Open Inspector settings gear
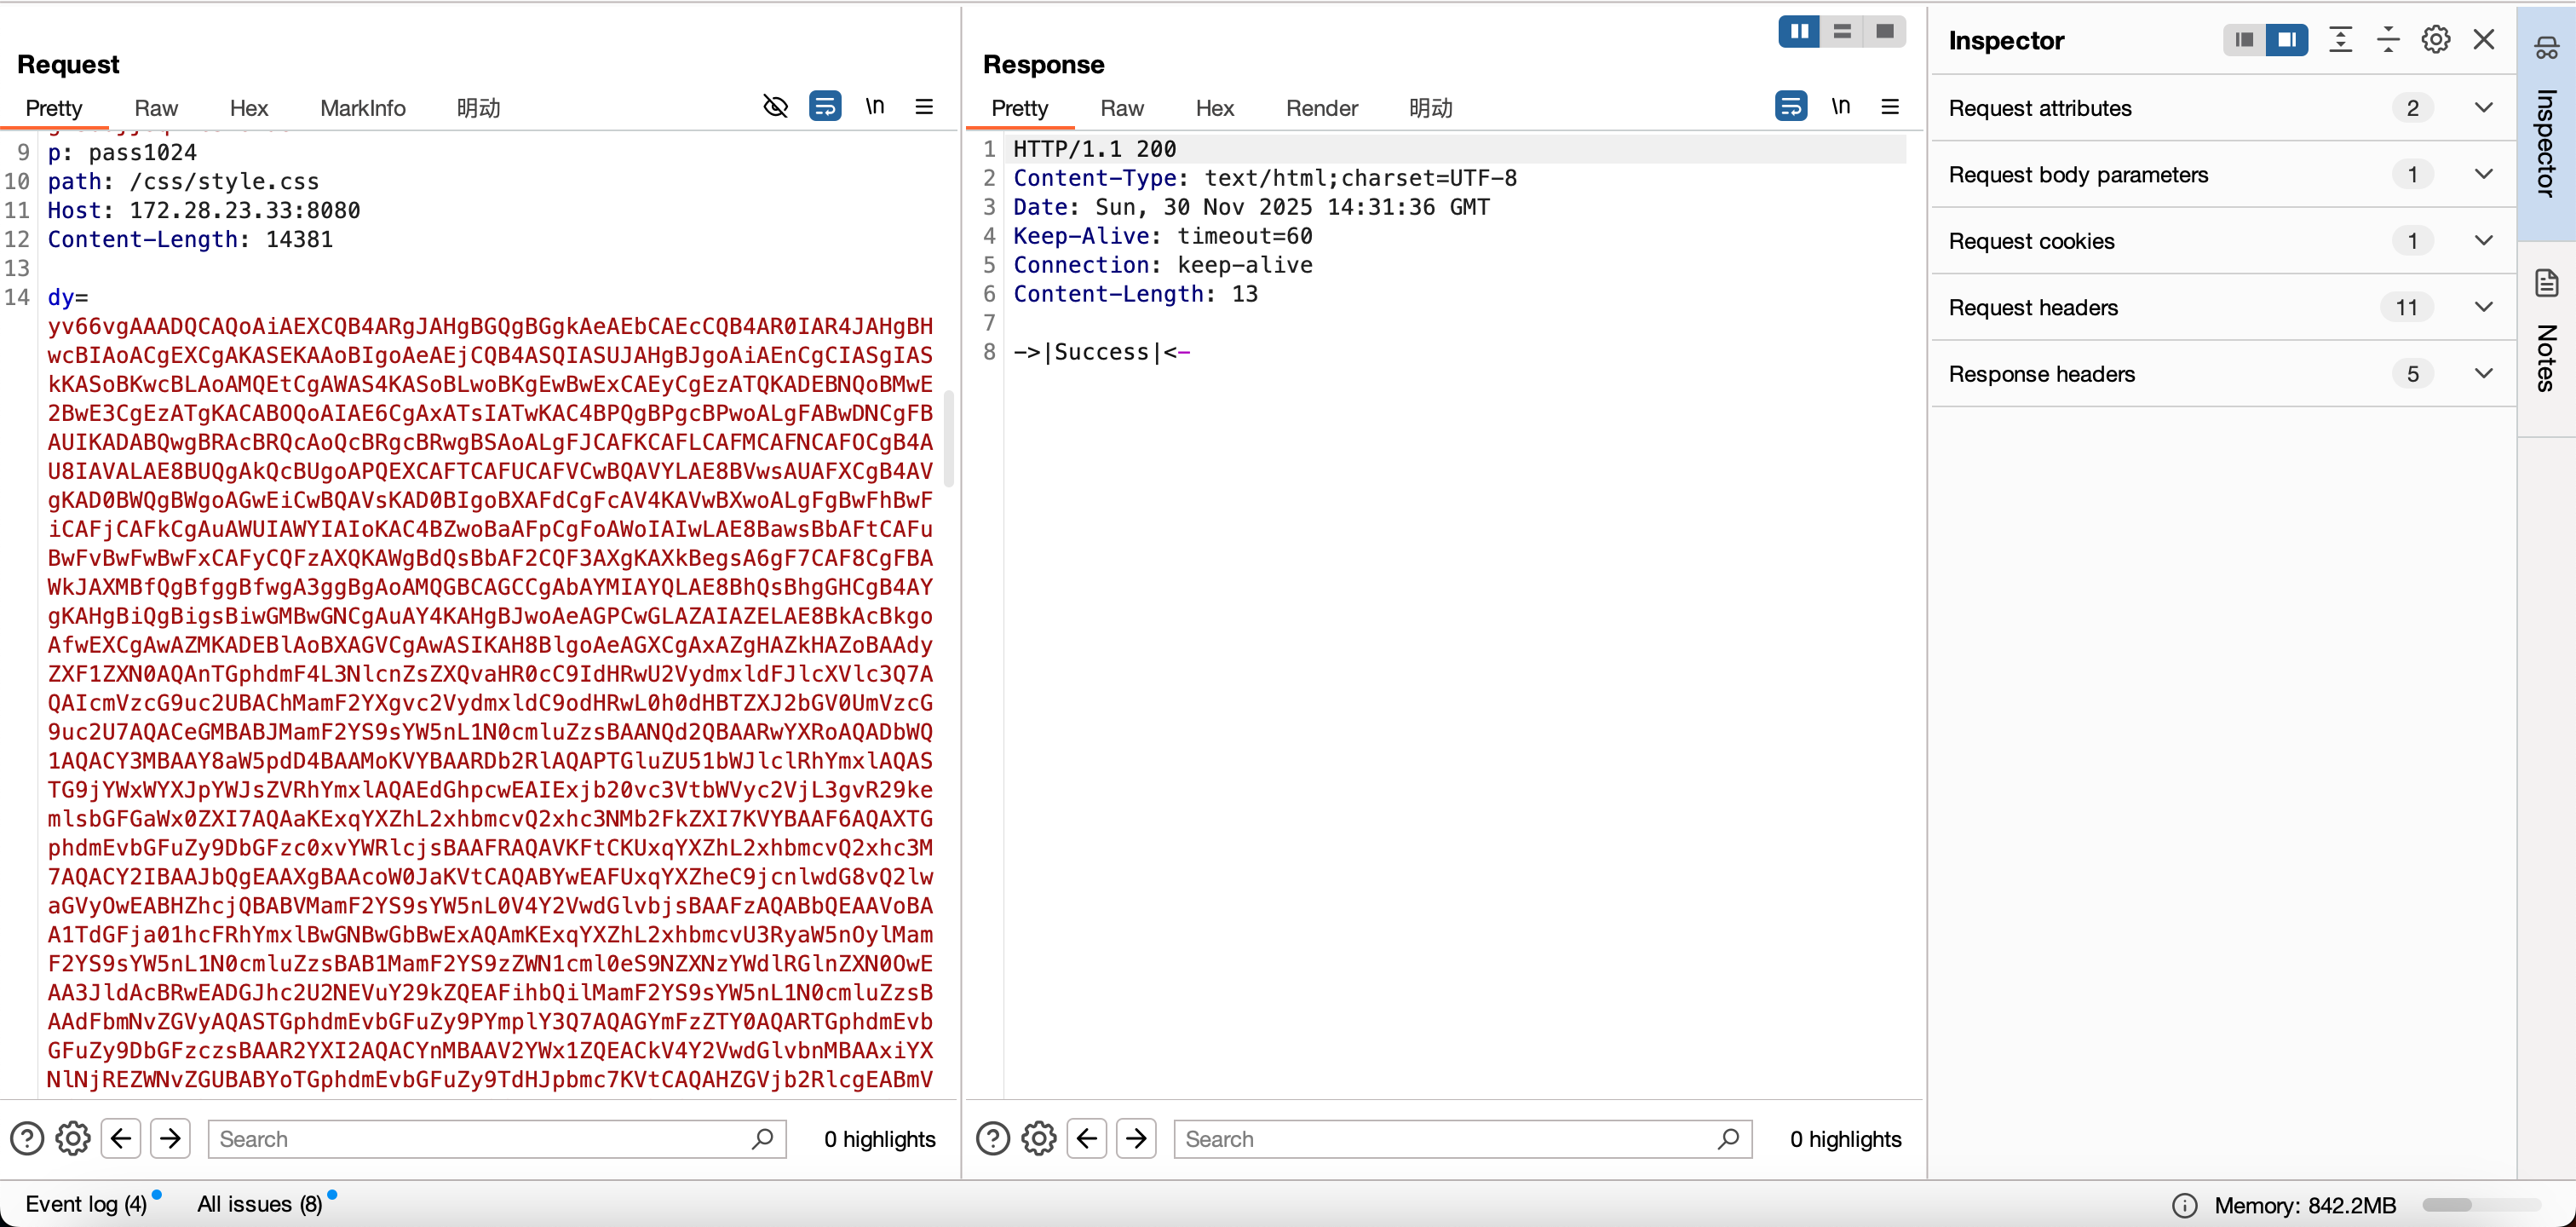The image size is (2576, 1227). pos(2435,40)
